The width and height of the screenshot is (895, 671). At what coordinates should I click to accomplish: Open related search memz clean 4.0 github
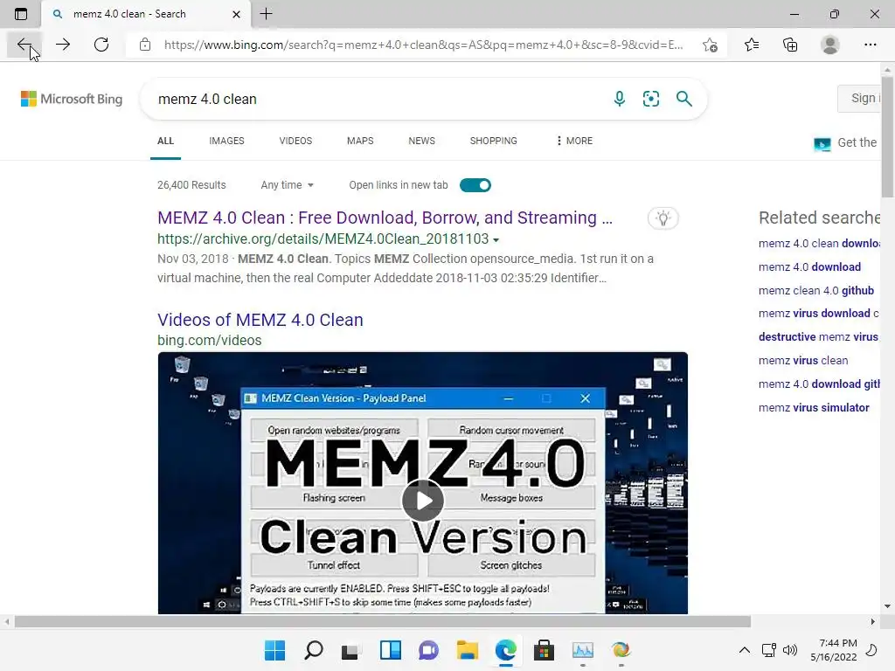816,290
